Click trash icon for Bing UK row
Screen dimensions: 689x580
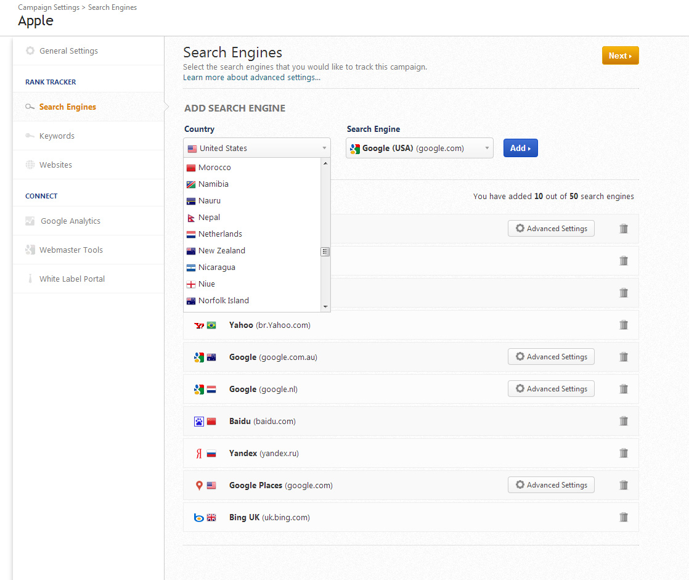pyautogui.click(x=623, y=517)
